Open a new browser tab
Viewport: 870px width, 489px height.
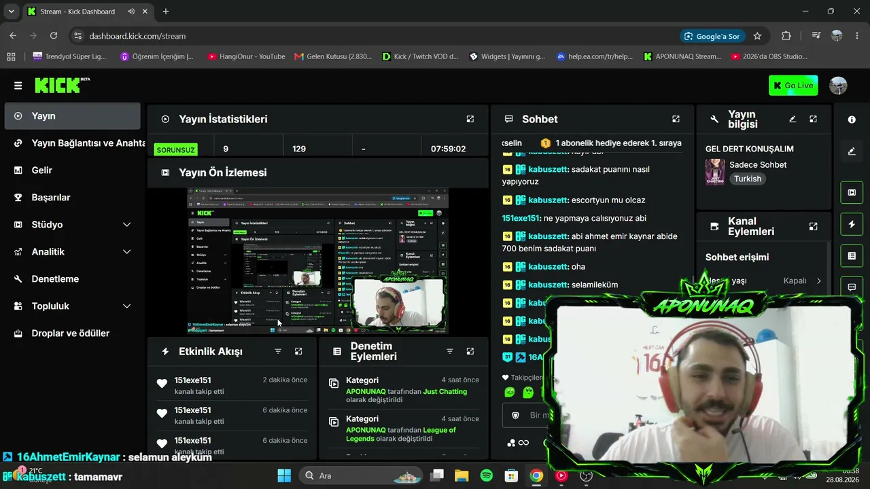tap(166, 12)
